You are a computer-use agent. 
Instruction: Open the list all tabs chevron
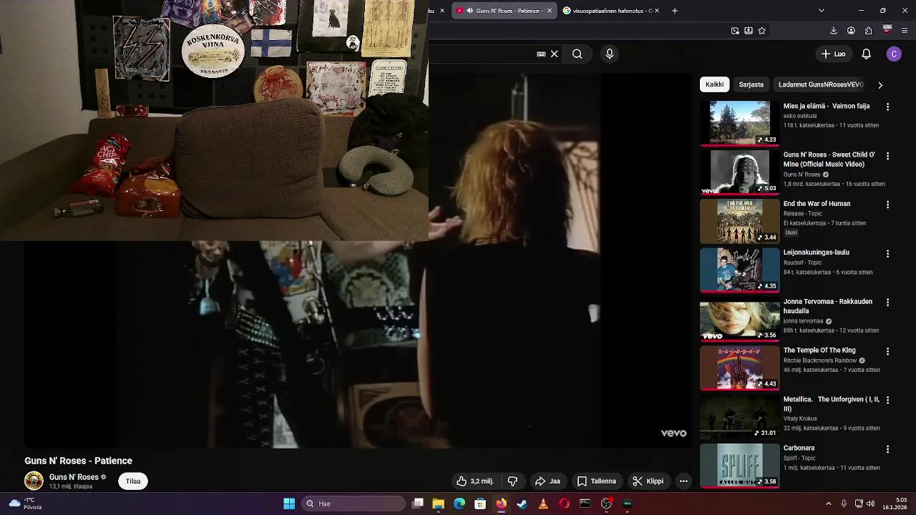pos(821,11)
